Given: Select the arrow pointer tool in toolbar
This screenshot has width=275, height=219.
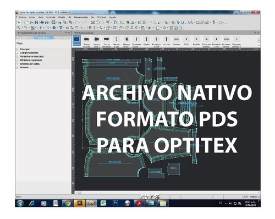Looking at the screenshot, I should [x=19, y=23].
